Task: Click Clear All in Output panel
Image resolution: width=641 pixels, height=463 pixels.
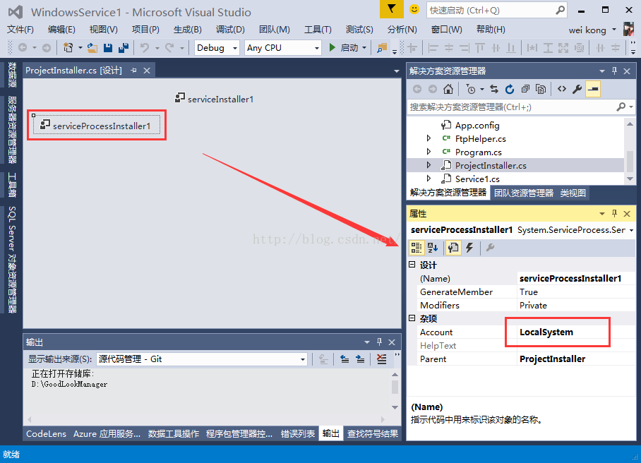Action: pos(381,359)
